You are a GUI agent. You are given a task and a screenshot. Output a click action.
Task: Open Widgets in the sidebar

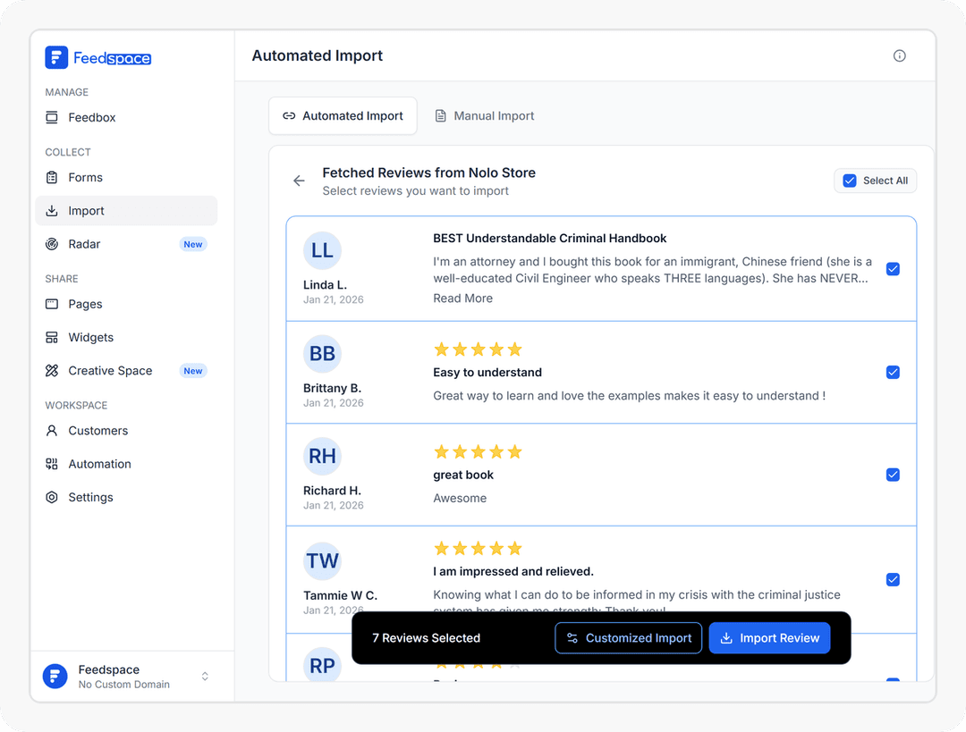(x=126, y=337)
